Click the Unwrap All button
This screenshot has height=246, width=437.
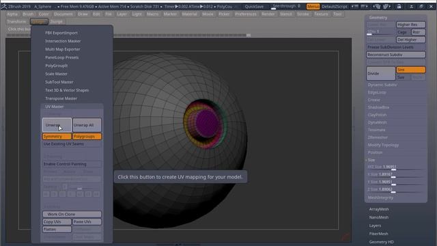coord(87,125)
